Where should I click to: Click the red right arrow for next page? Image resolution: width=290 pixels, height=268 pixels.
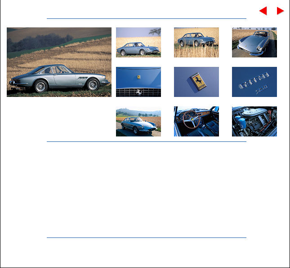pos(280,11)
